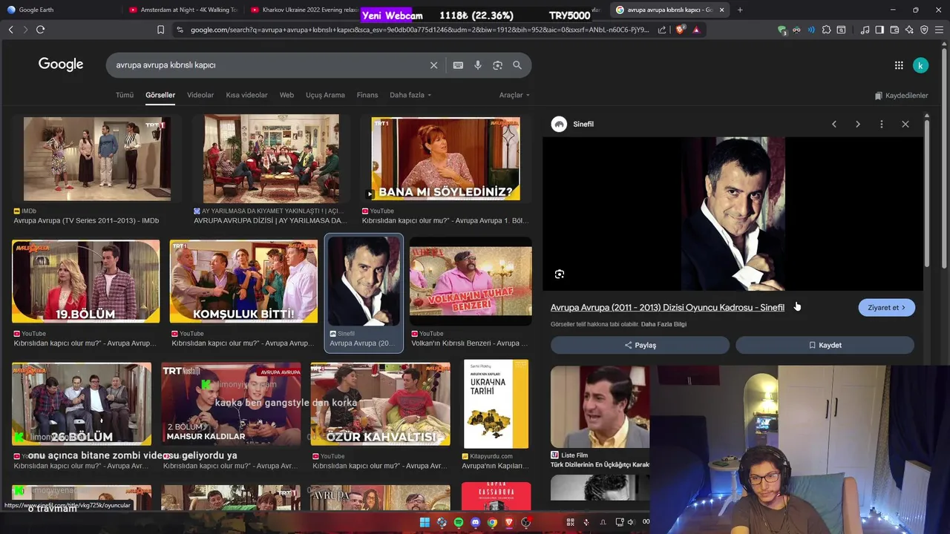Open the 'Kısa videolar' tab
Image resolution: width=950 pixels, height=534 pixels.
246,95
